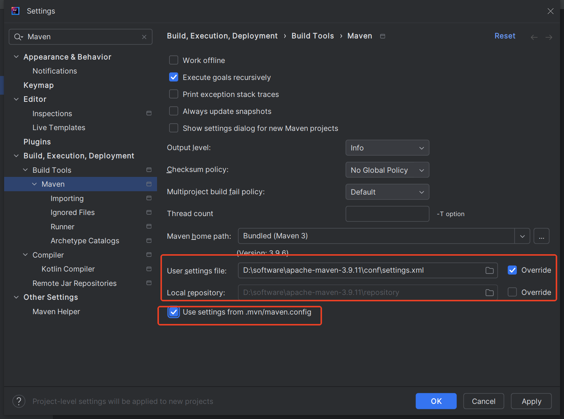Click project-level icon beside Inspections
The width and height of the screenshot is (564, 419).
(x=149, y=113)
